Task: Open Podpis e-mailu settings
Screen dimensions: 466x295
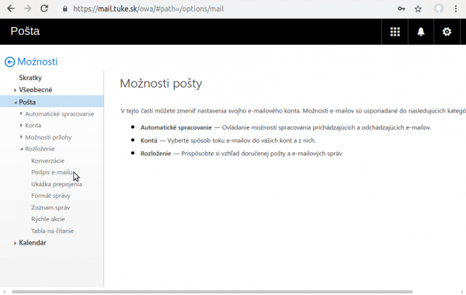Action: point(52,172)
